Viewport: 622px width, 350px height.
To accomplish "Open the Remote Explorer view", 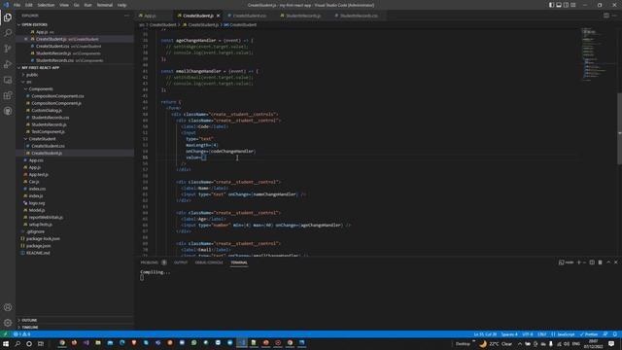I will 8,80.
